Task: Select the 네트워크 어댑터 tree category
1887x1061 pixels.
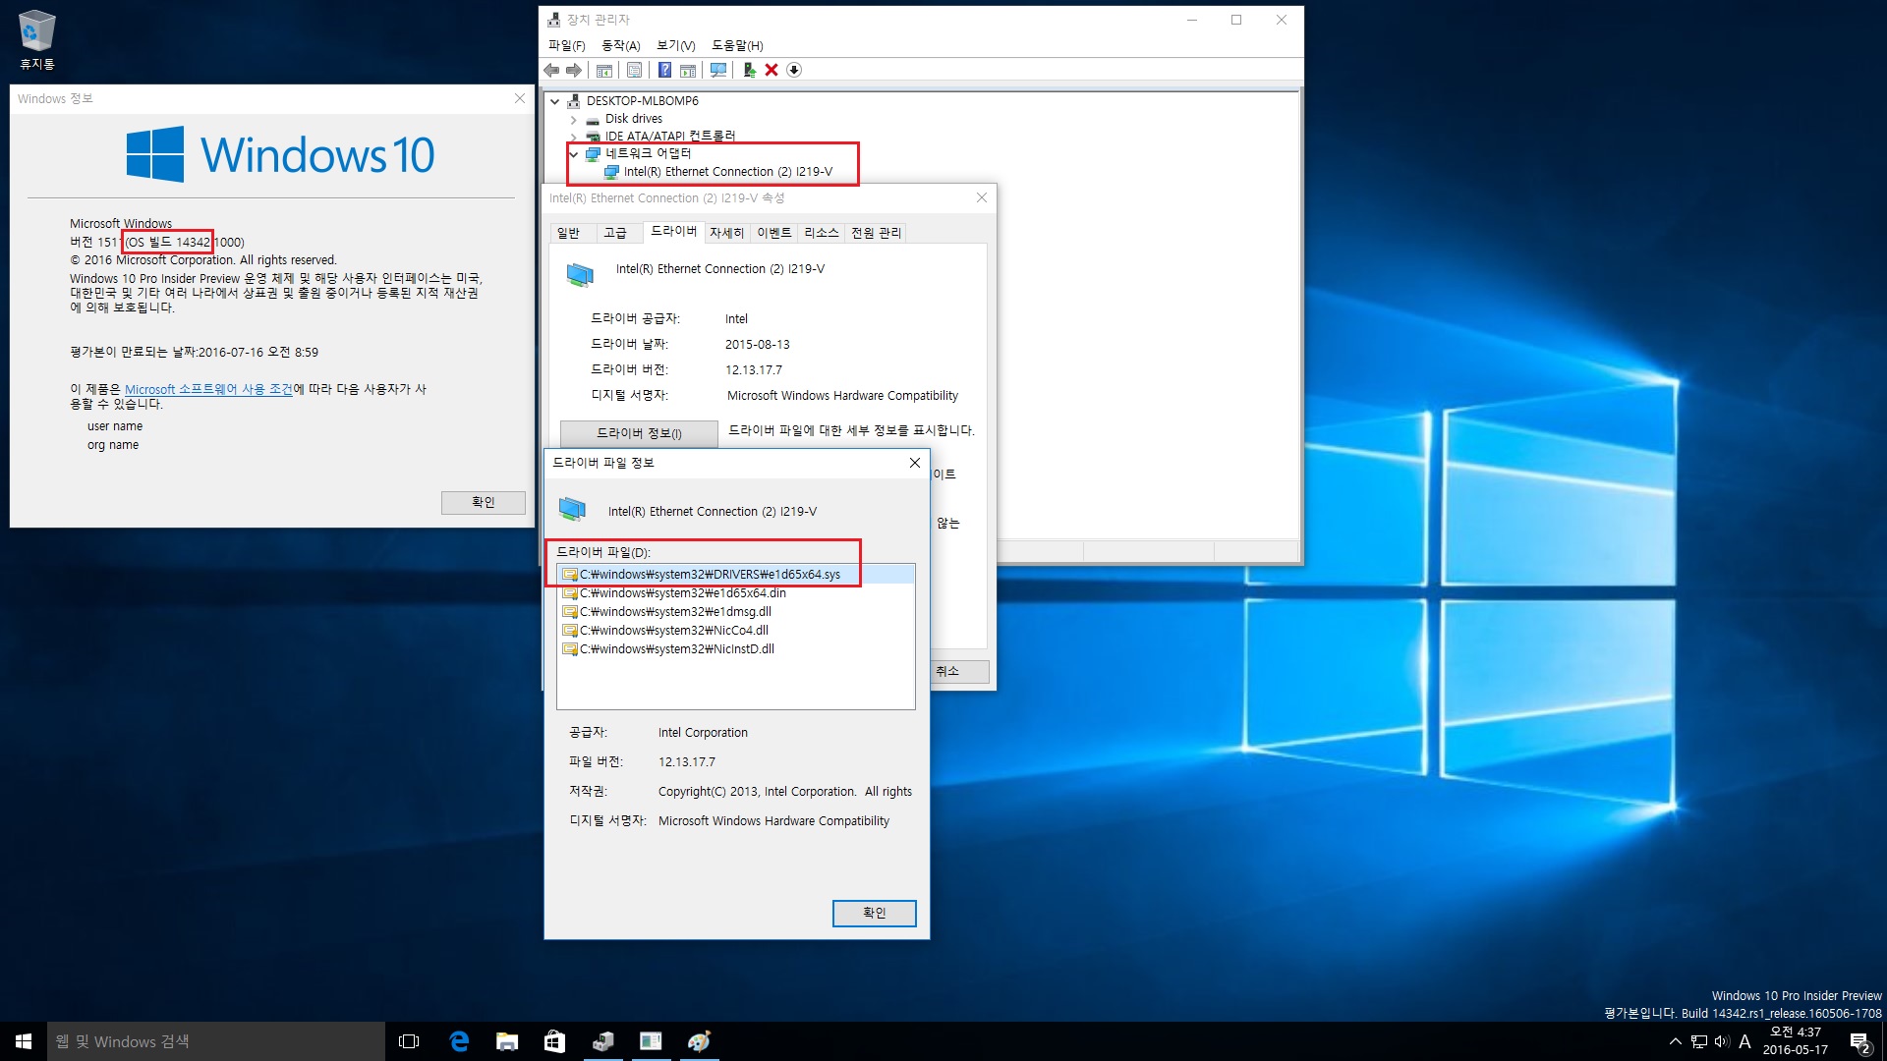Action: click(x=648, y=154)
